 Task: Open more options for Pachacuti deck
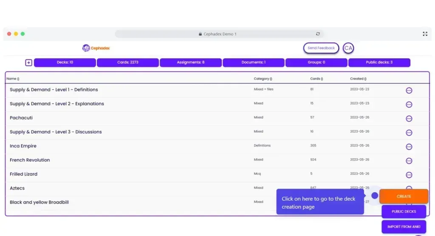[x=409, y=119]
